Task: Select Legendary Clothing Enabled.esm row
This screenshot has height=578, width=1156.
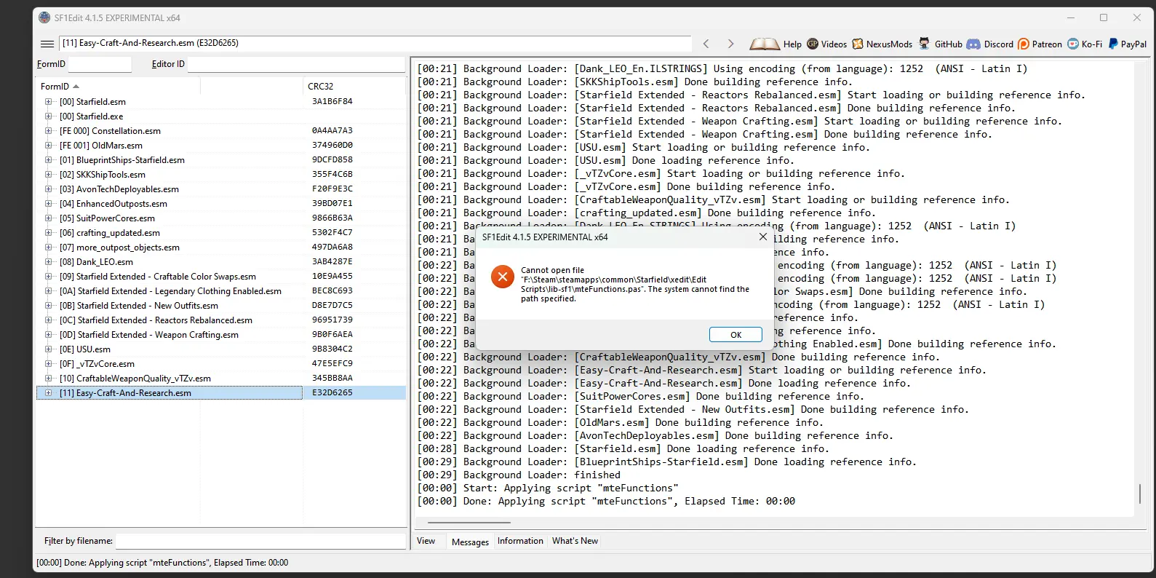Action: 221,291
